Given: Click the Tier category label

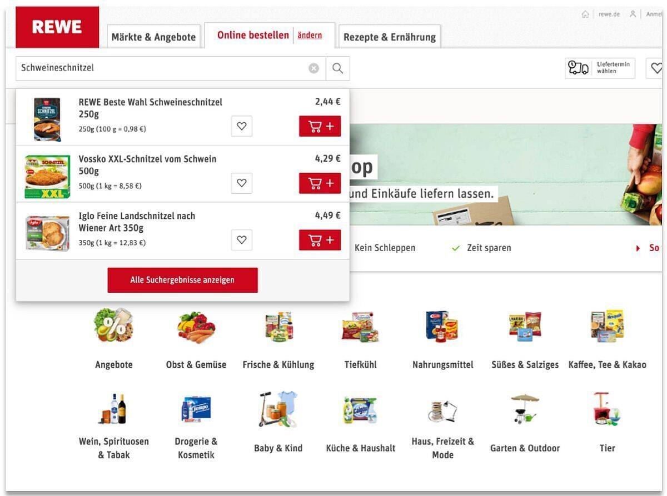Looking at the screenshot, I should [607, 448].
